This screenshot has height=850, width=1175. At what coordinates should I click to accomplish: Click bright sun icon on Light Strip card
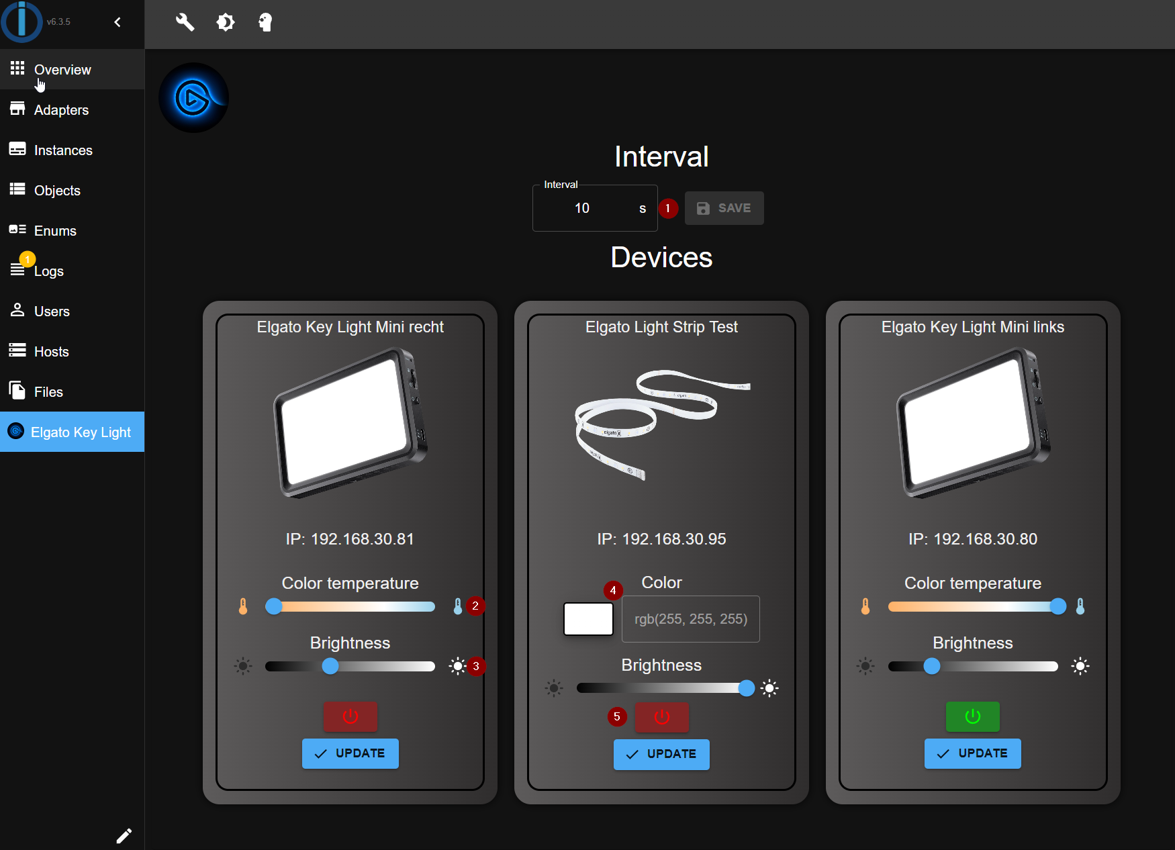pos(769,688)
